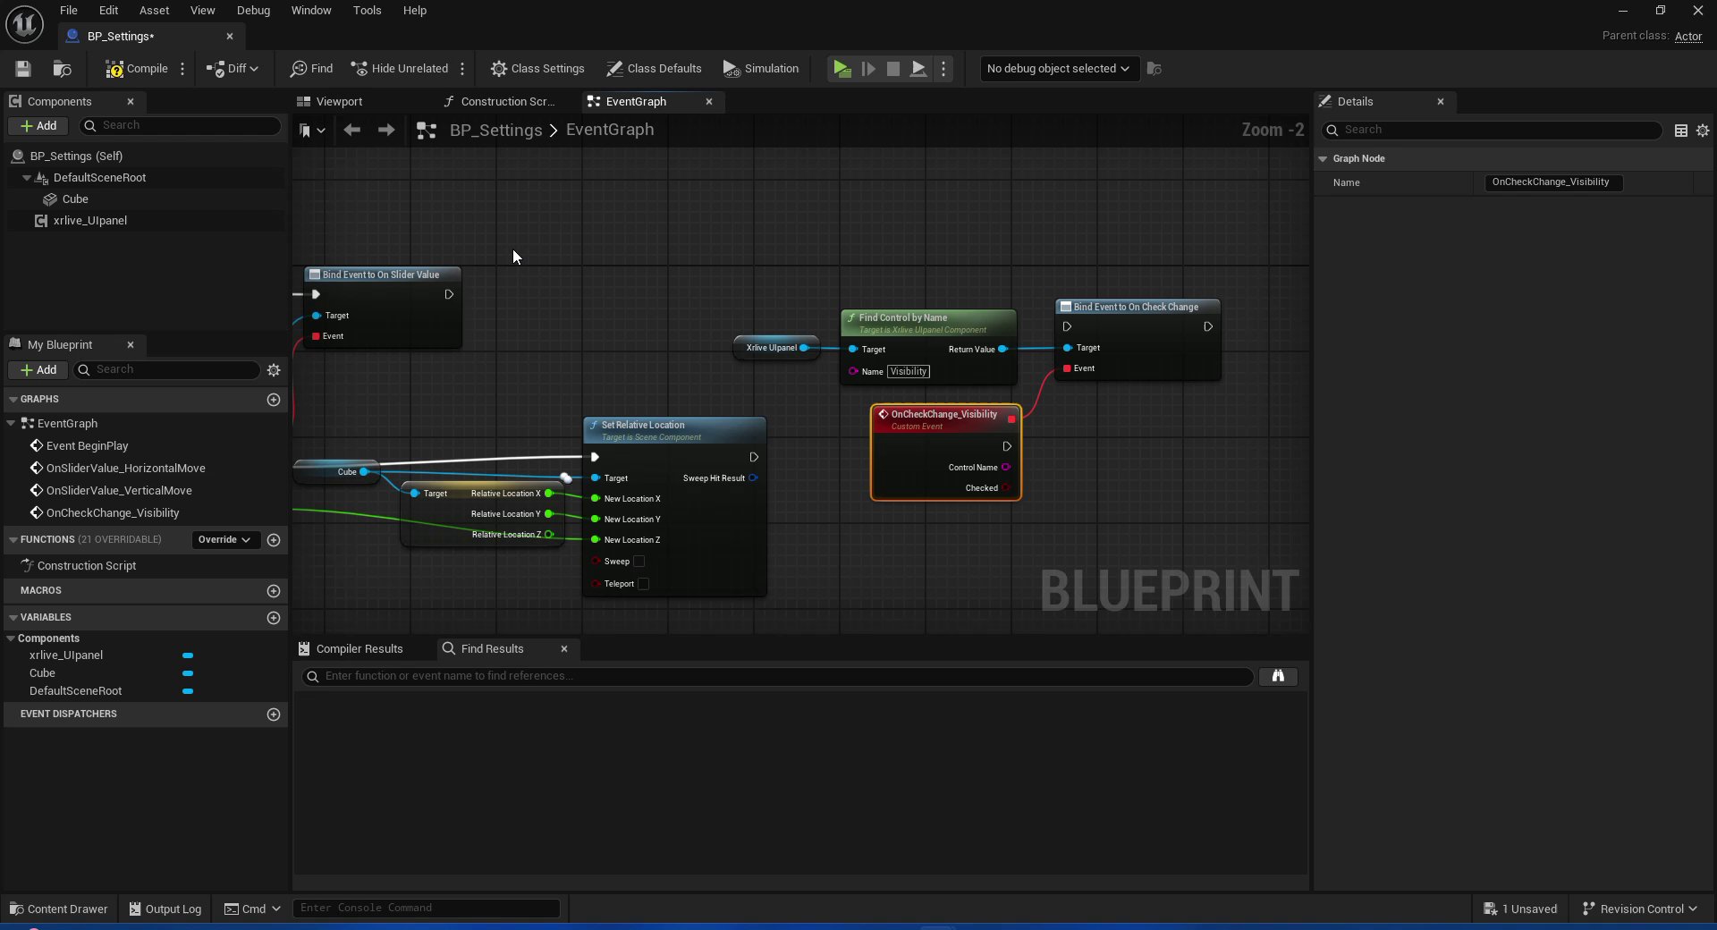The image size is (1717, 930).
Task: Click the Eject playback icon
Action: click(x=918, y=69)
